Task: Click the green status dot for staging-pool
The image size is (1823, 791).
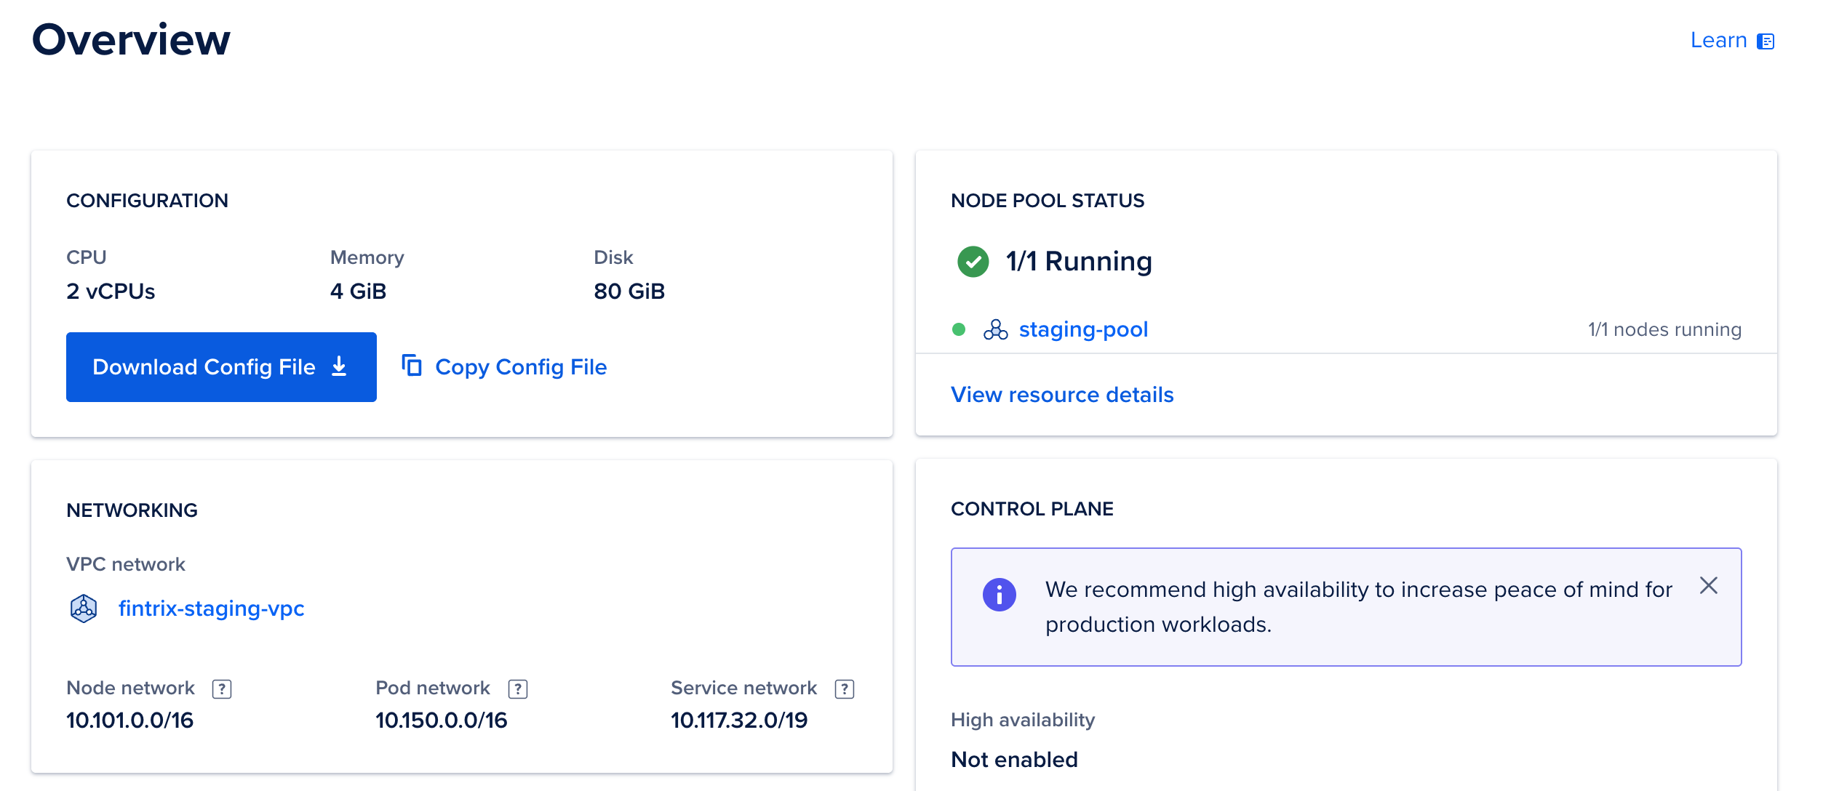Action: (x=959, y=329)
